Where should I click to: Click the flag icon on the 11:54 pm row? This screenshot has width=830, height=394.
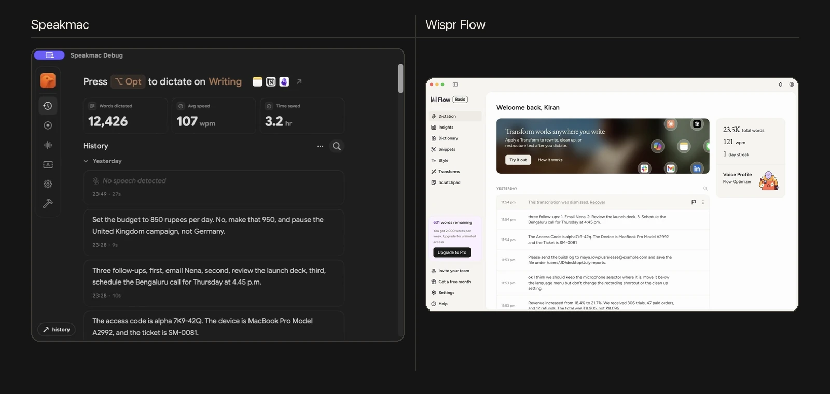coord(694,202)
